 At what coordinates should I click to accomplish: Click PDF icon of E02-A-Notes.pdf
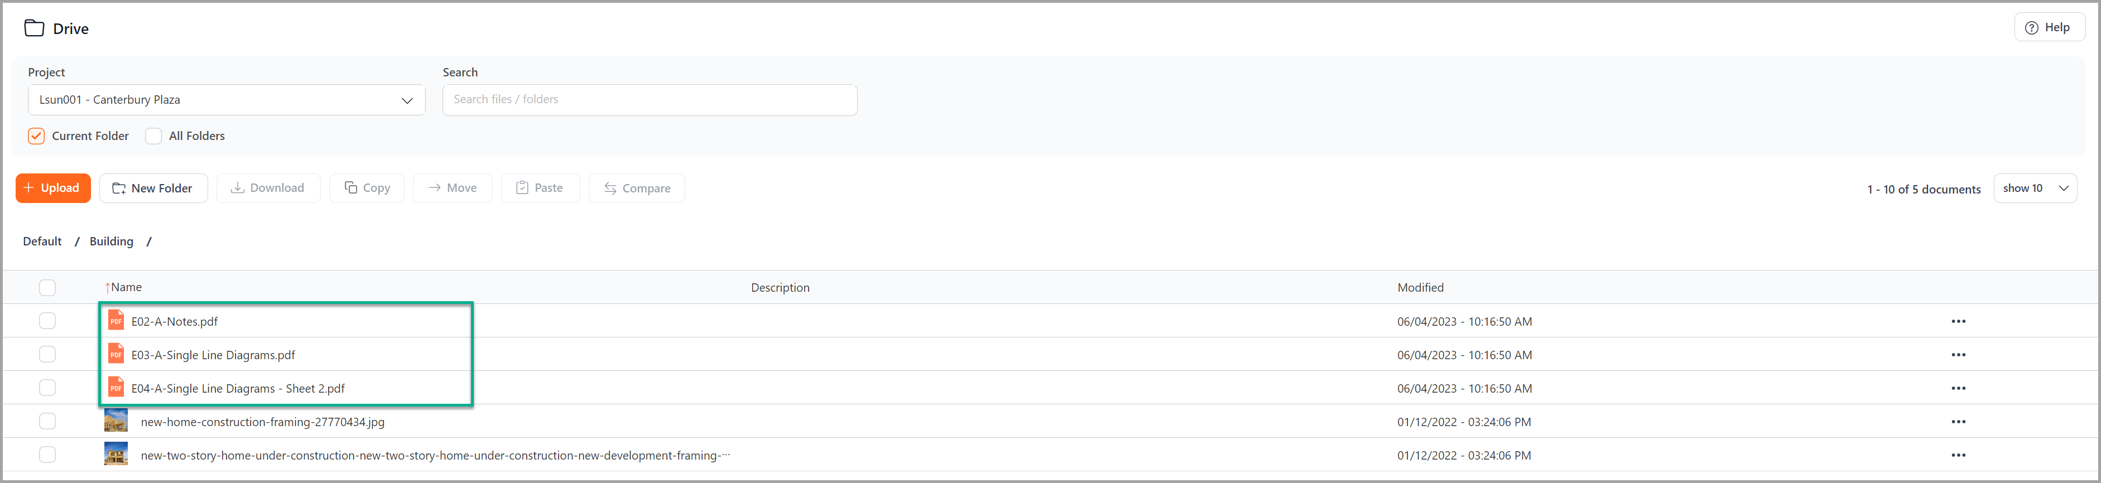point(116,320)
